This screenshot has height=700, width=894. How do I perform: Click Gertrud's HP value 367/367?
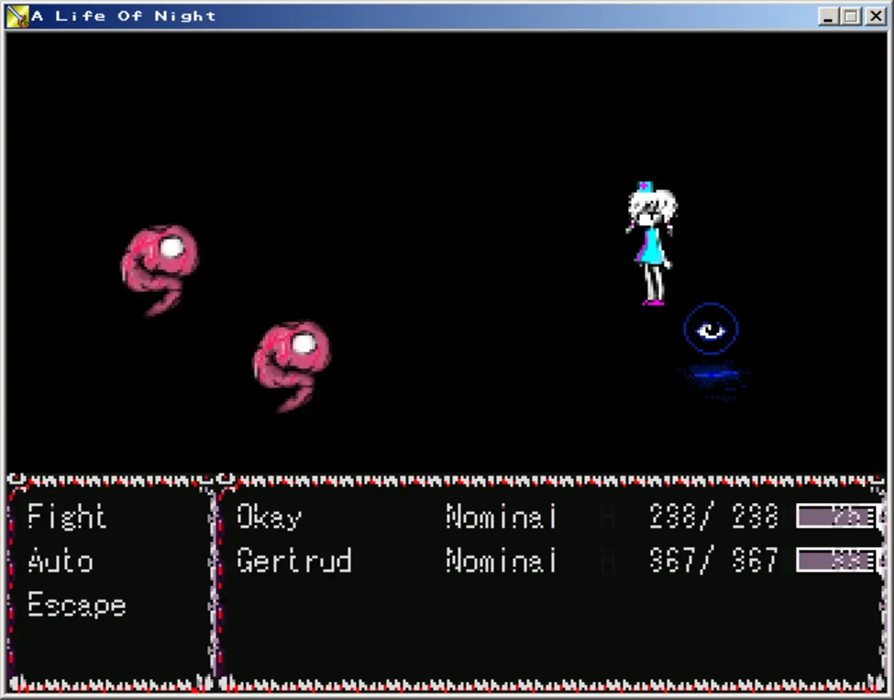coord(713,561)
